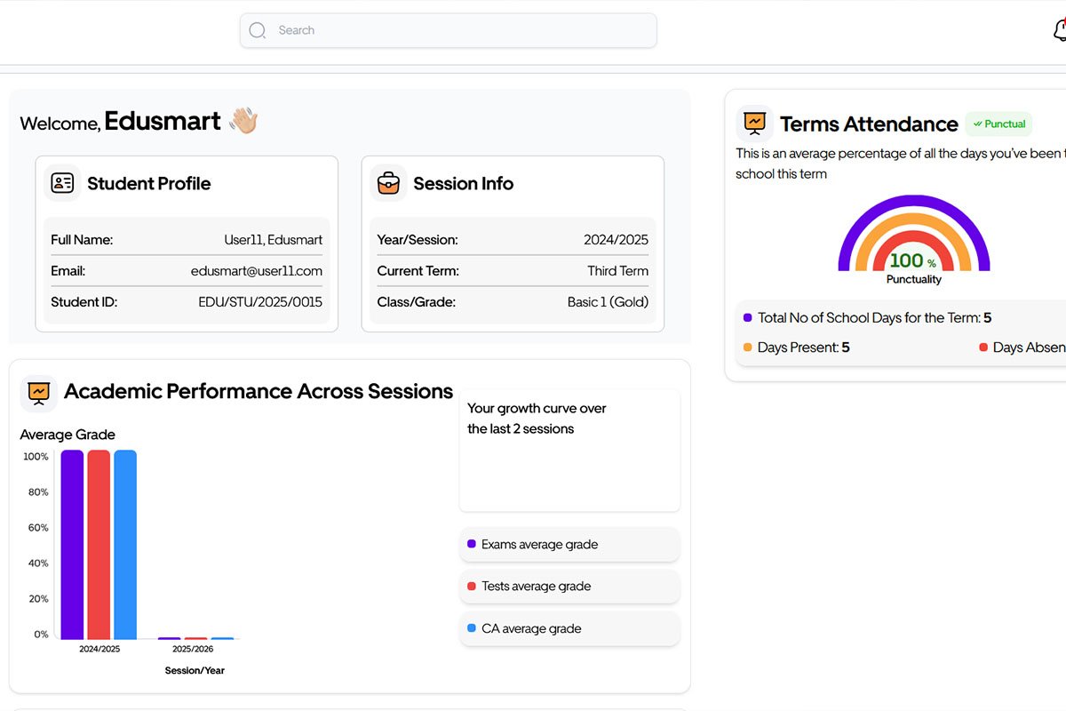Click the purple 2024/2025 exams bar
Image resolution: width=1066 pixels, height=711 pixels.
pos(72,544)
